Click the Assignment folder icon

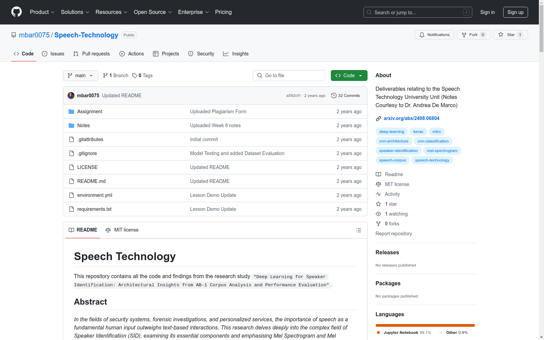71,112
